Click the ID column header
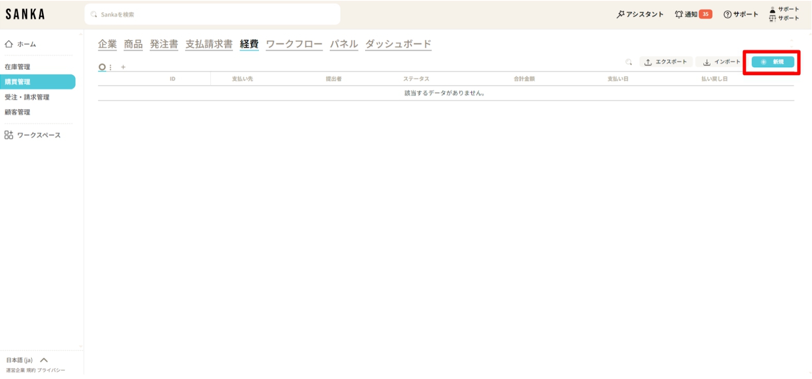The width and height of the screenshot is (812, 379). 172,79
